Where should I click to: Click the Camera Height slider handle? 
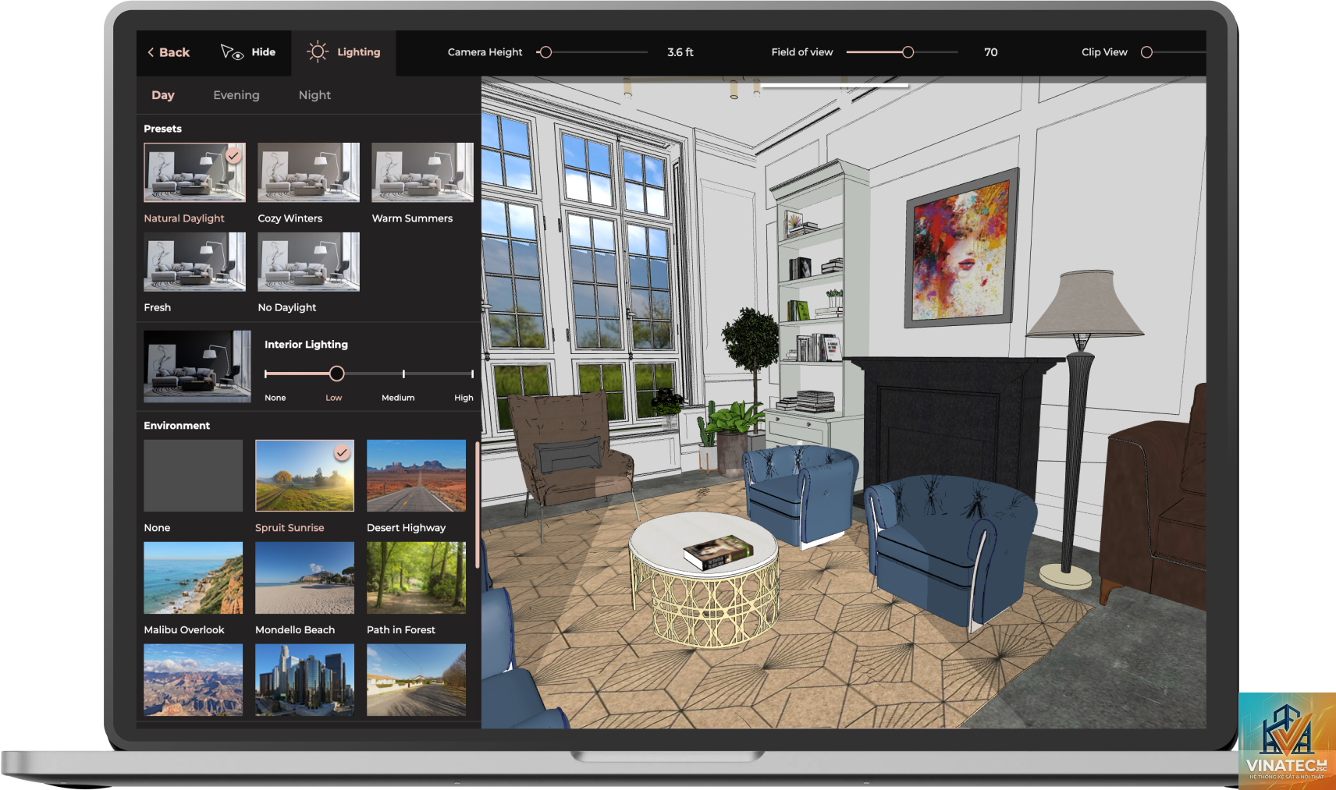545,52
